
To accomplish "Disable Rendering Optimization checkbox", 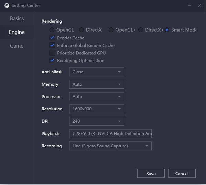I will (52, 60).
